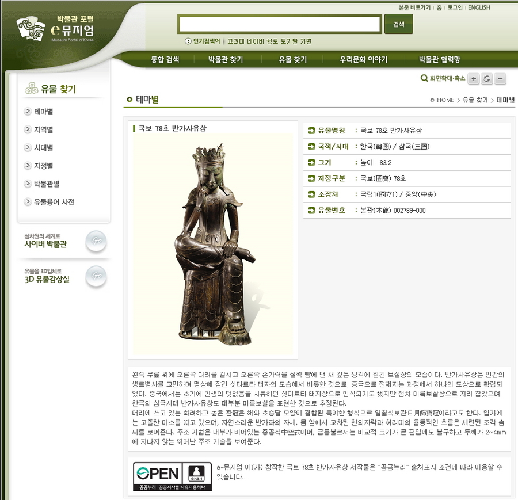The width and height of the screenshot is (518, 500).
Task: Switch to ENGLISH version
Action: tap(479, 7)
